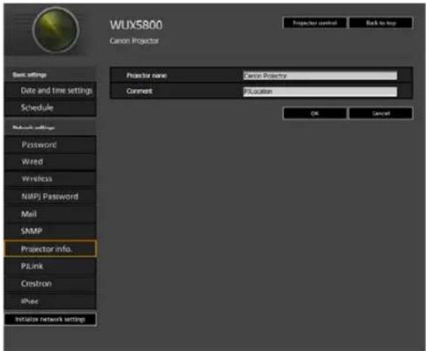Viewport: 426px width, 351px height.
Task: Click the Basic settings section header
Action: [x=30, y=75]
